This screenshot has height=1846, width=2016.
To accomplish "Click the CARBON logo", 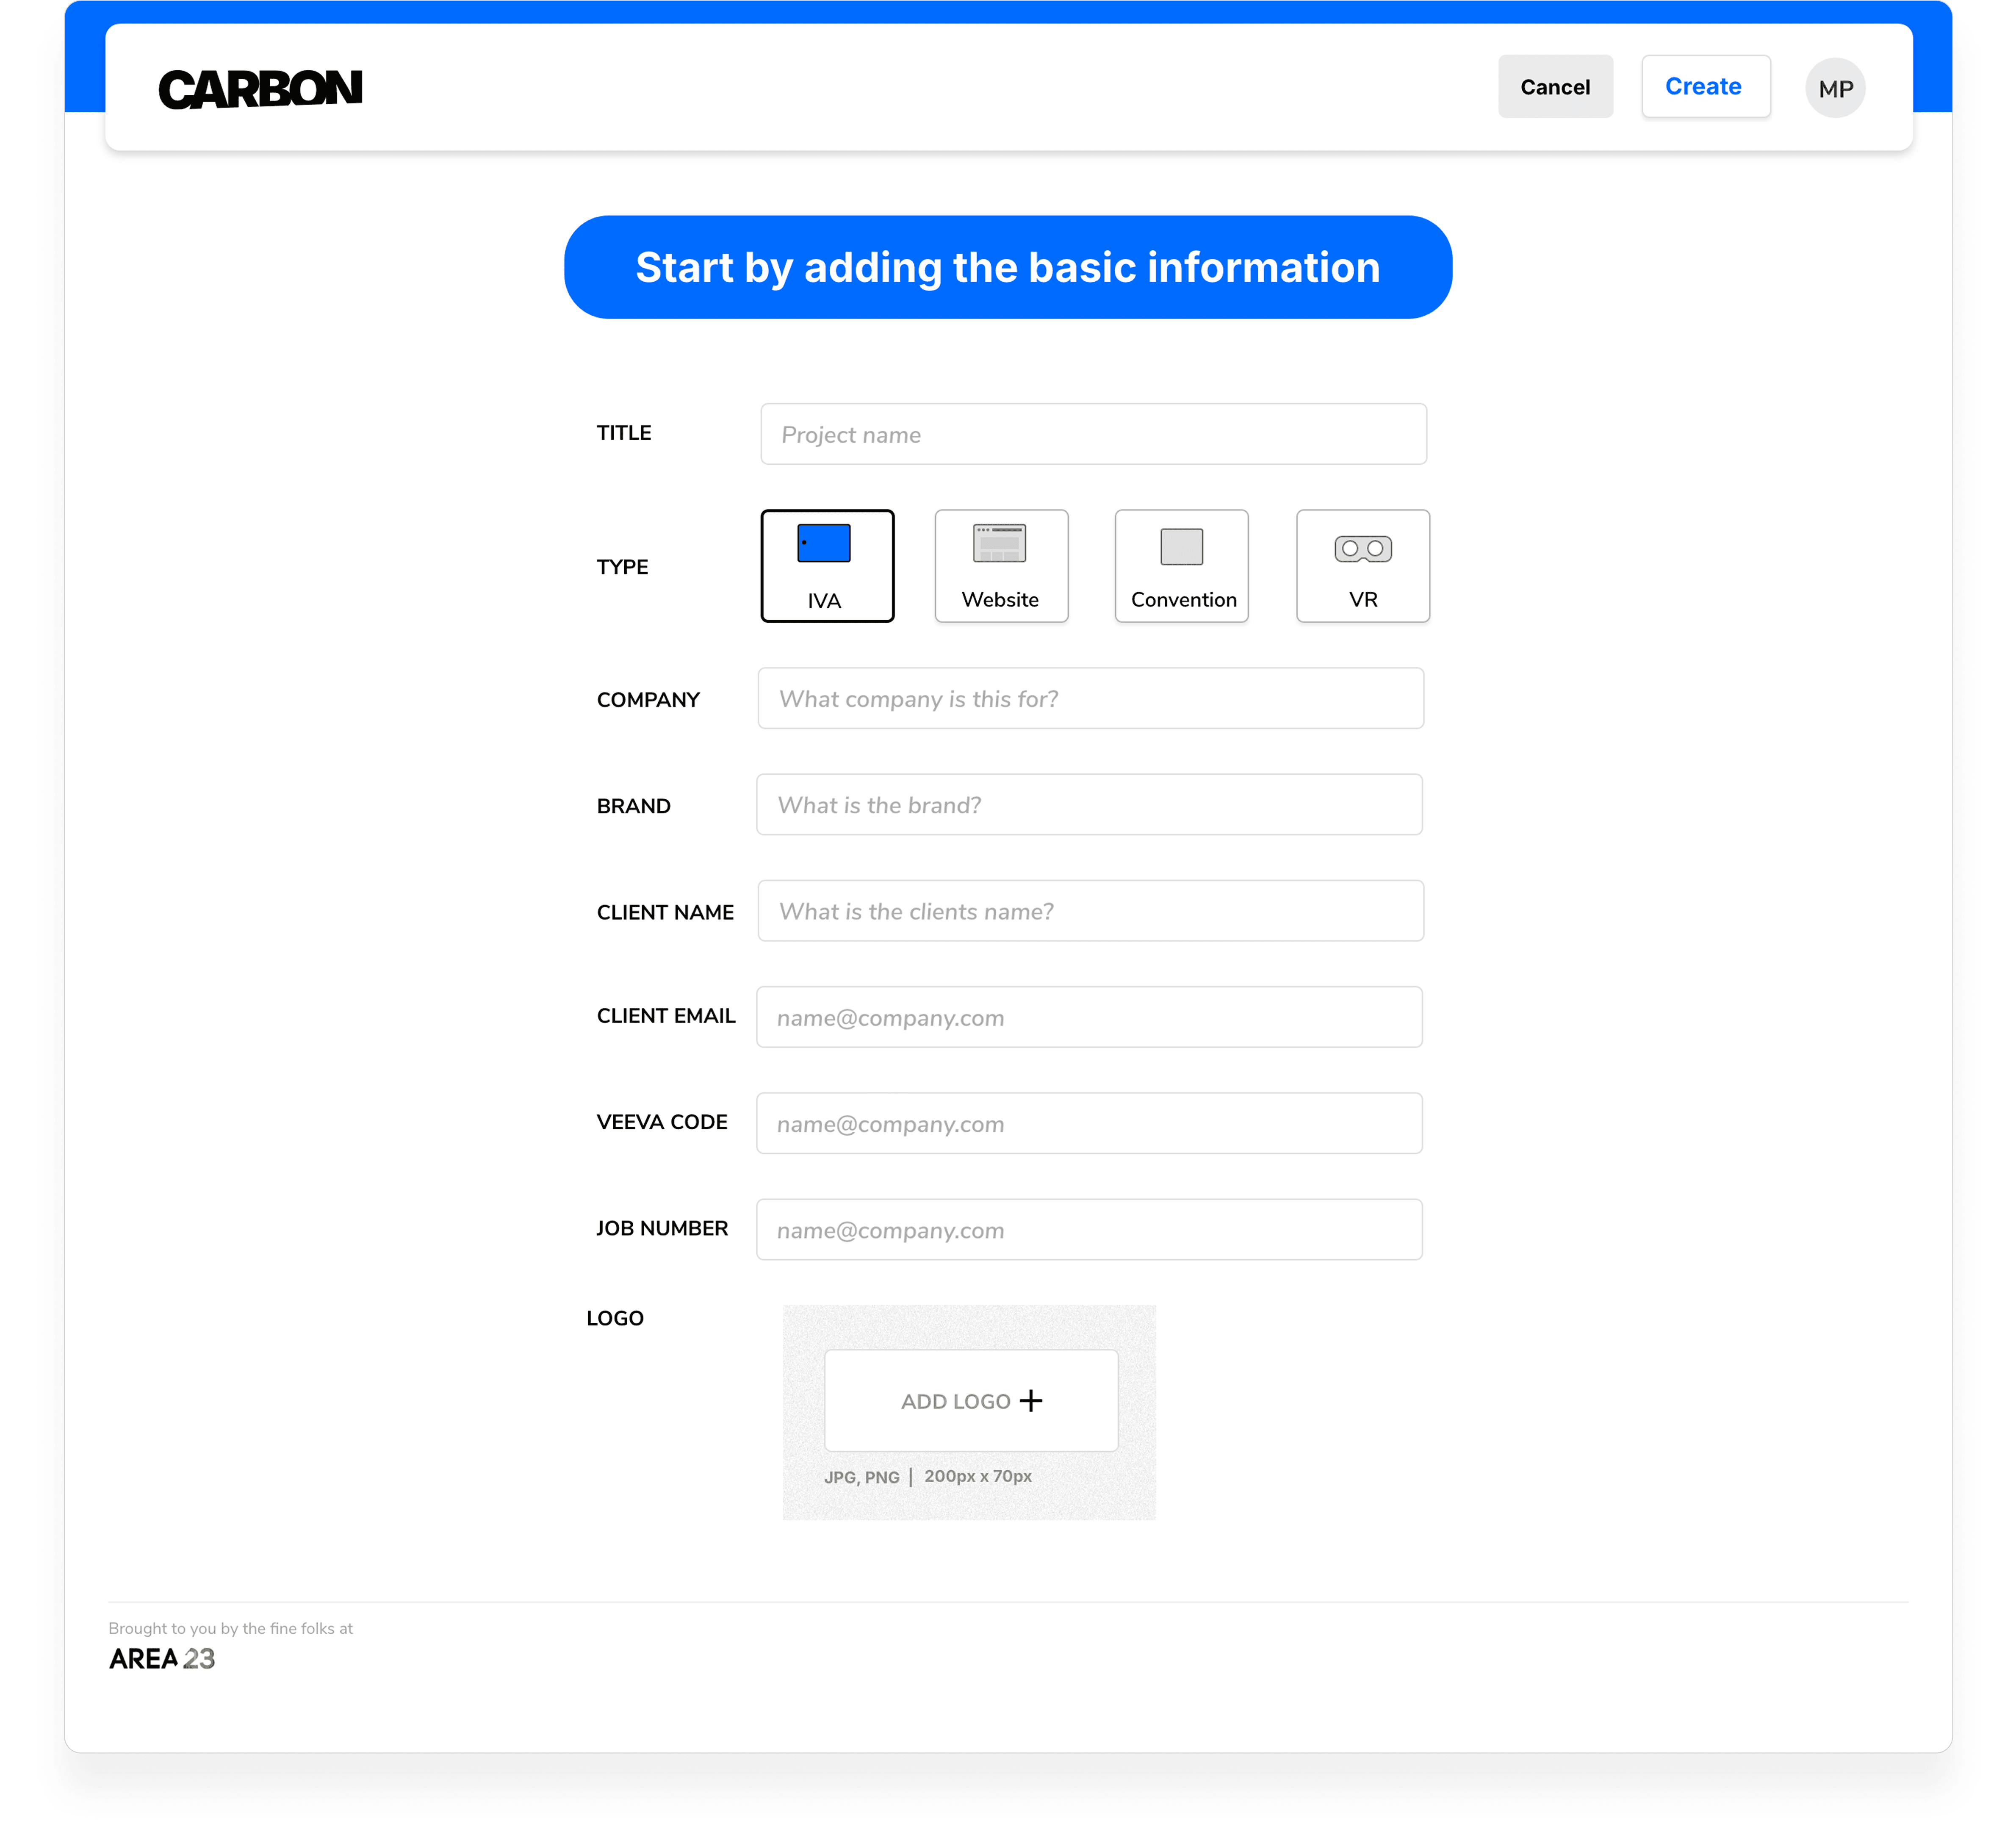I will [x=260, y=89].
